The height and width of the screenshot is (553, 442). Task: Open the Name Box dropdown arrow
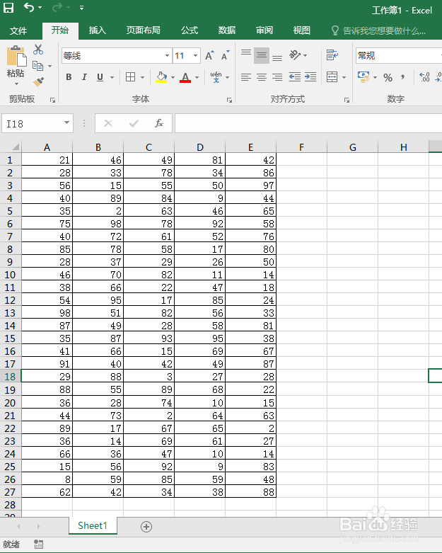(x=66, y=123)
